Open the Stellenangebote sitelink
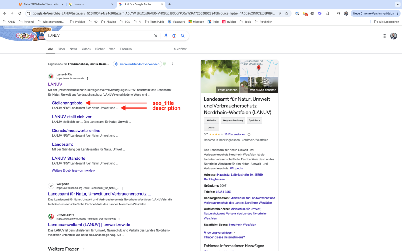 67,103
